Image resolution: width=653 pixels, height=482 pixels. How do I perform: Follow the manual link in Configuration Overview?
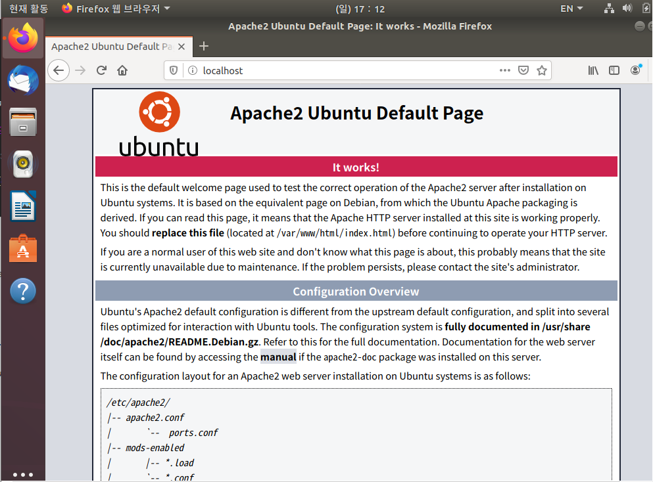[278, 357]
